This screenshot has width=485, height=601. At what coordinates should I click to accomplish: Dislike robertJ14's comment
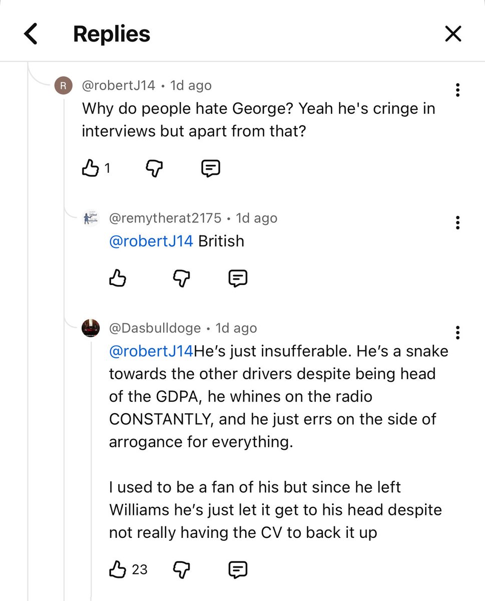154,168
